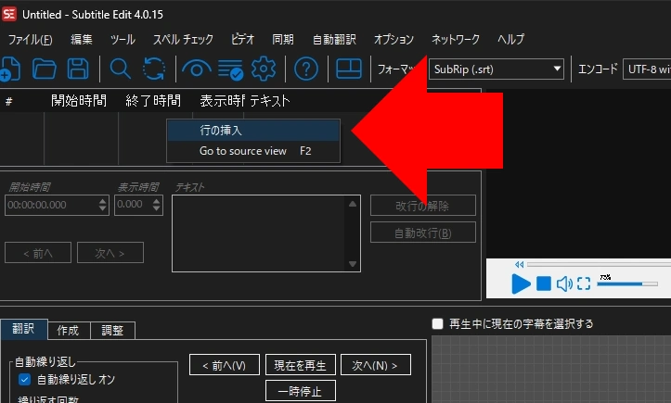This screenshot has height=403, width=671.
Task: Open the 同期 menu
Action: click(283, 39)
